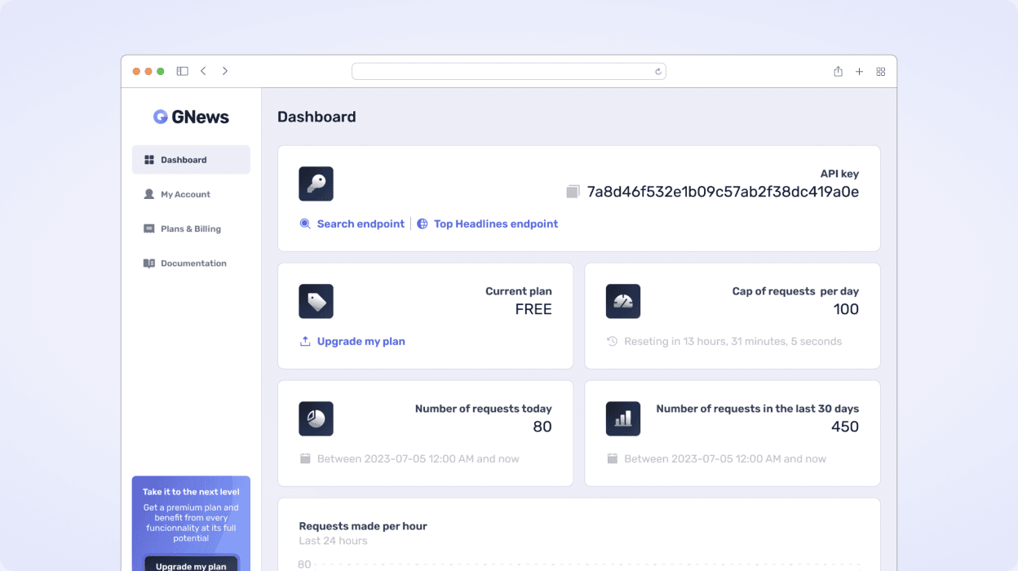Click the price tag icon on Current plan card
Image resolution: width=1018 pixels, height=571 pixels.
[x=316, y=301]
